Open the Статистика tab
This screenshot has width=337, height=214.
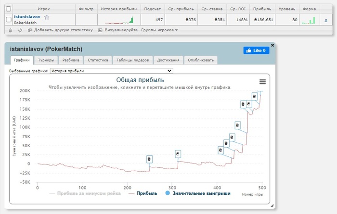[x=98, y=60]
